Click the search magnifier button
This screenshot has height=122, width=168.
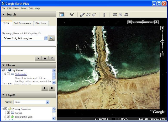click(51, 38)
